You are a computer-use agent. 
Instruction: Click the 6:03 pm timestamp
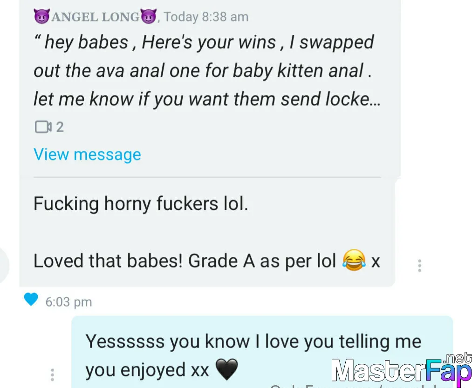click(68, 302)
